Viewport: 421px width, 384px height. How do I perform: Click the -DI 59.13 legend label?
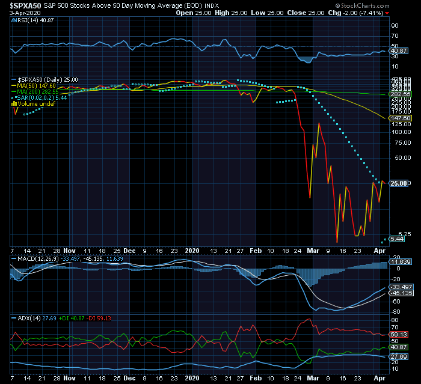pyautogui.click(x=99, y=318)
